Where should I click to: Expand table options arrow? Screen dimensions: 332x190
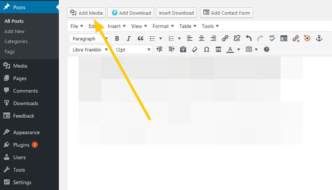(x=256, y=50)
